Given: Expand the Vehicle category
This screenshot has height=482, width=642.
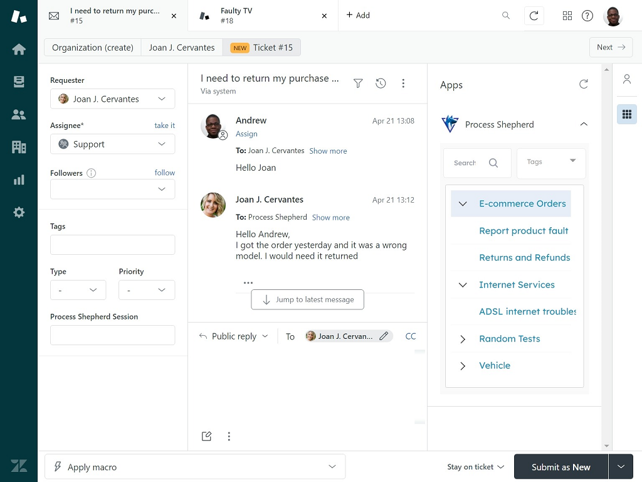Looking at the screenshot, I should 463,366.
